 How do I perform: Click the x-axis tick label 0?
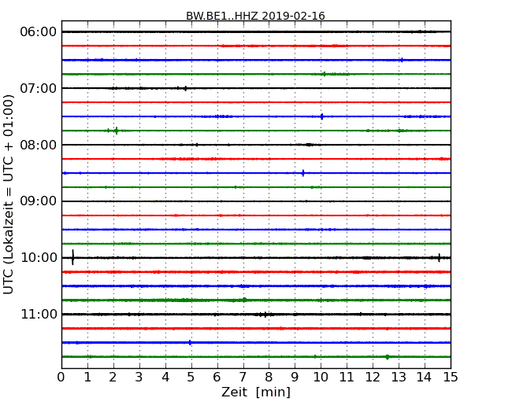coord(61,377)
